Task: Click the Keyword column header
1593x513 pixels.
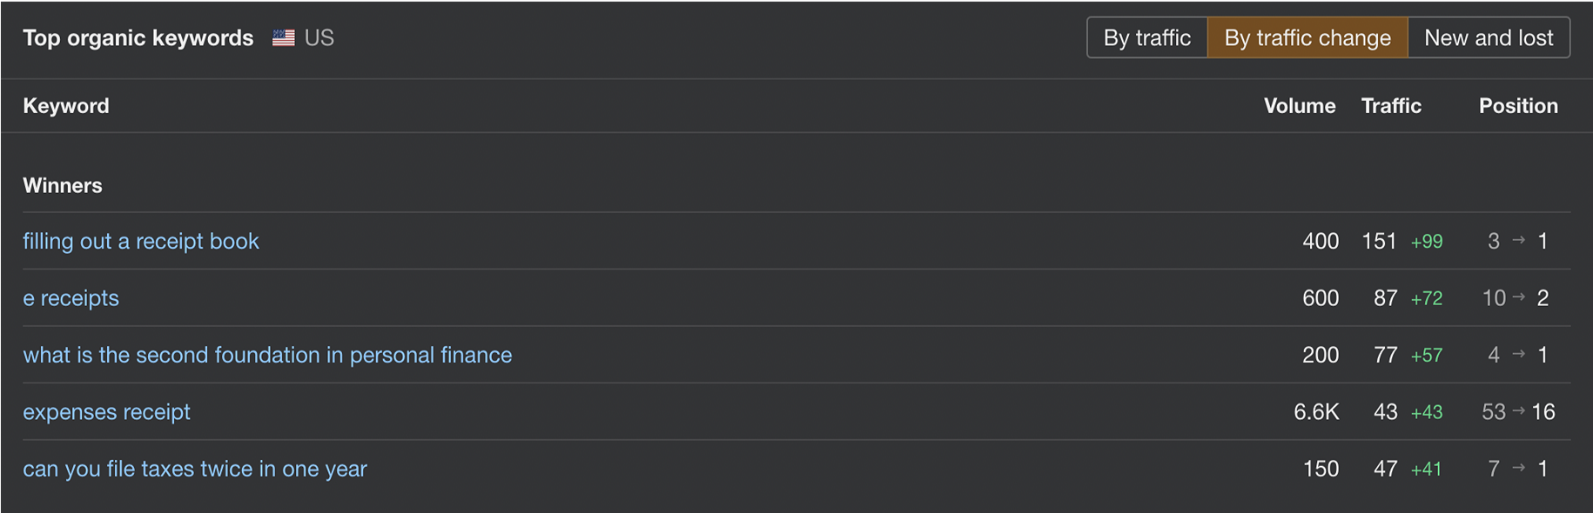Action: coord(66,106)
